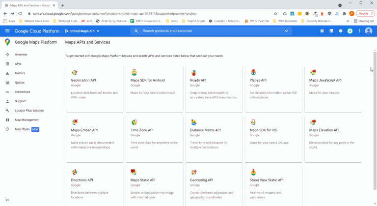Open the Embed Maps API project selector
This screenshot has height=206, width=377.
[x=82, y=31]
